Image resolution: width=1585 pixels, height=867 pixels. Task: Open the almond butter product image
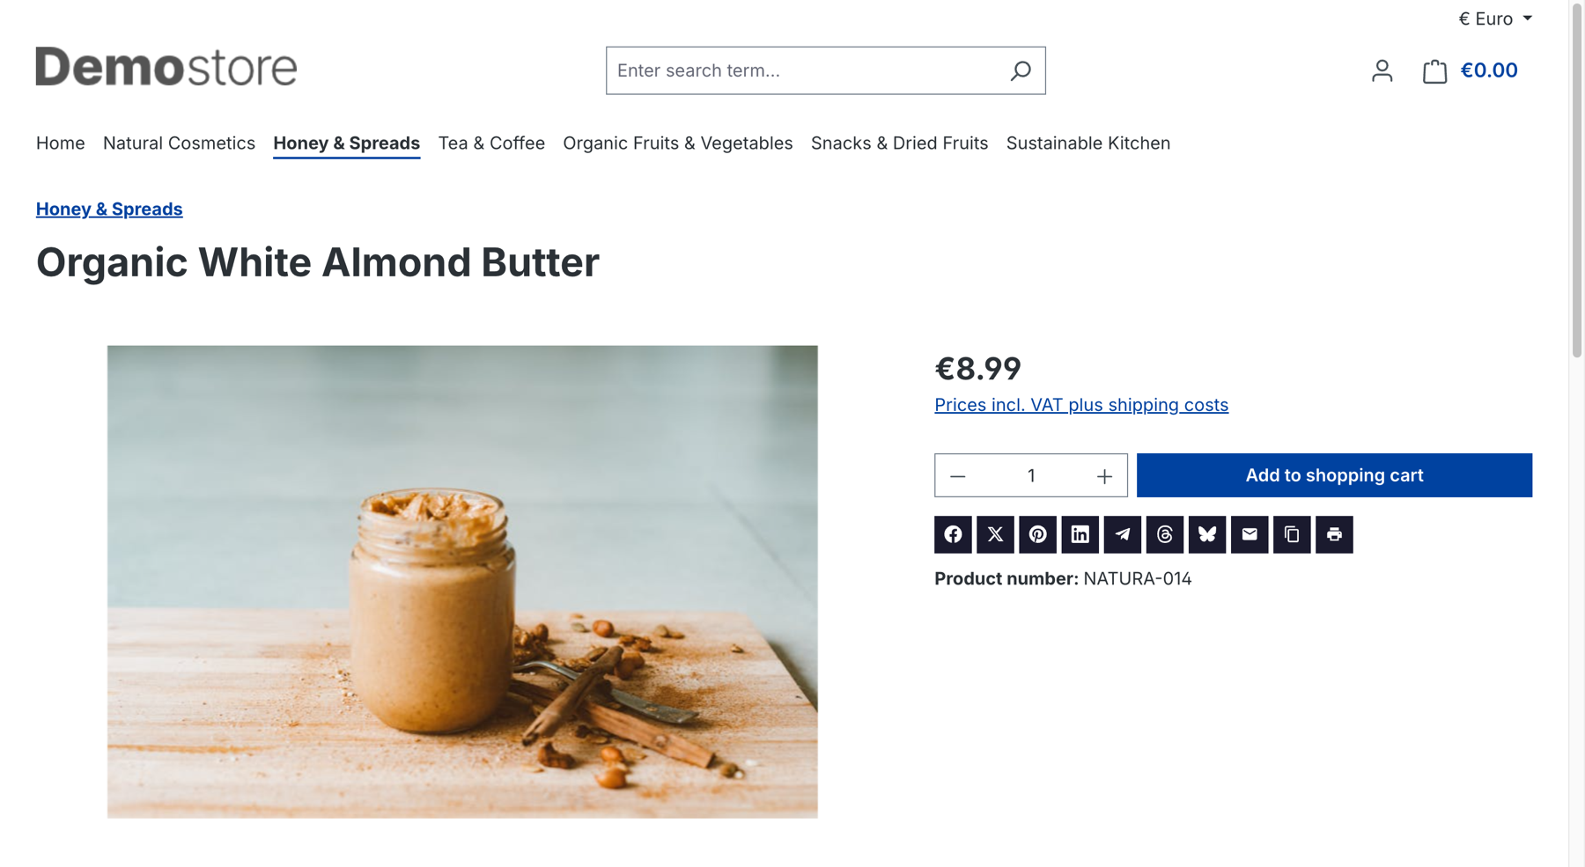coord(462,581)
